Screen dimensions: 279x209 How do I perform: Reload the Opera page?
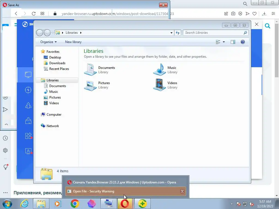click(34, 14)
